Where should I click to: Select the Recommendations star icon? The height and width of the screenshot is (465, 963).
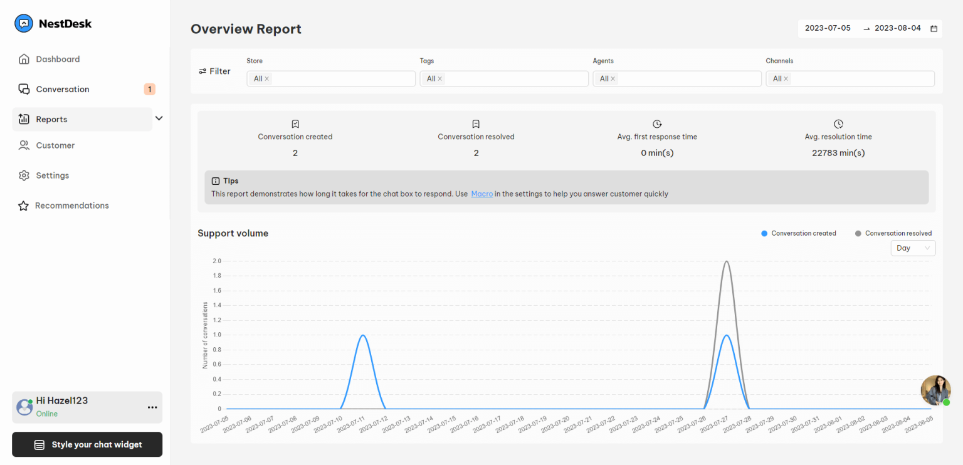tap(24, 206)
